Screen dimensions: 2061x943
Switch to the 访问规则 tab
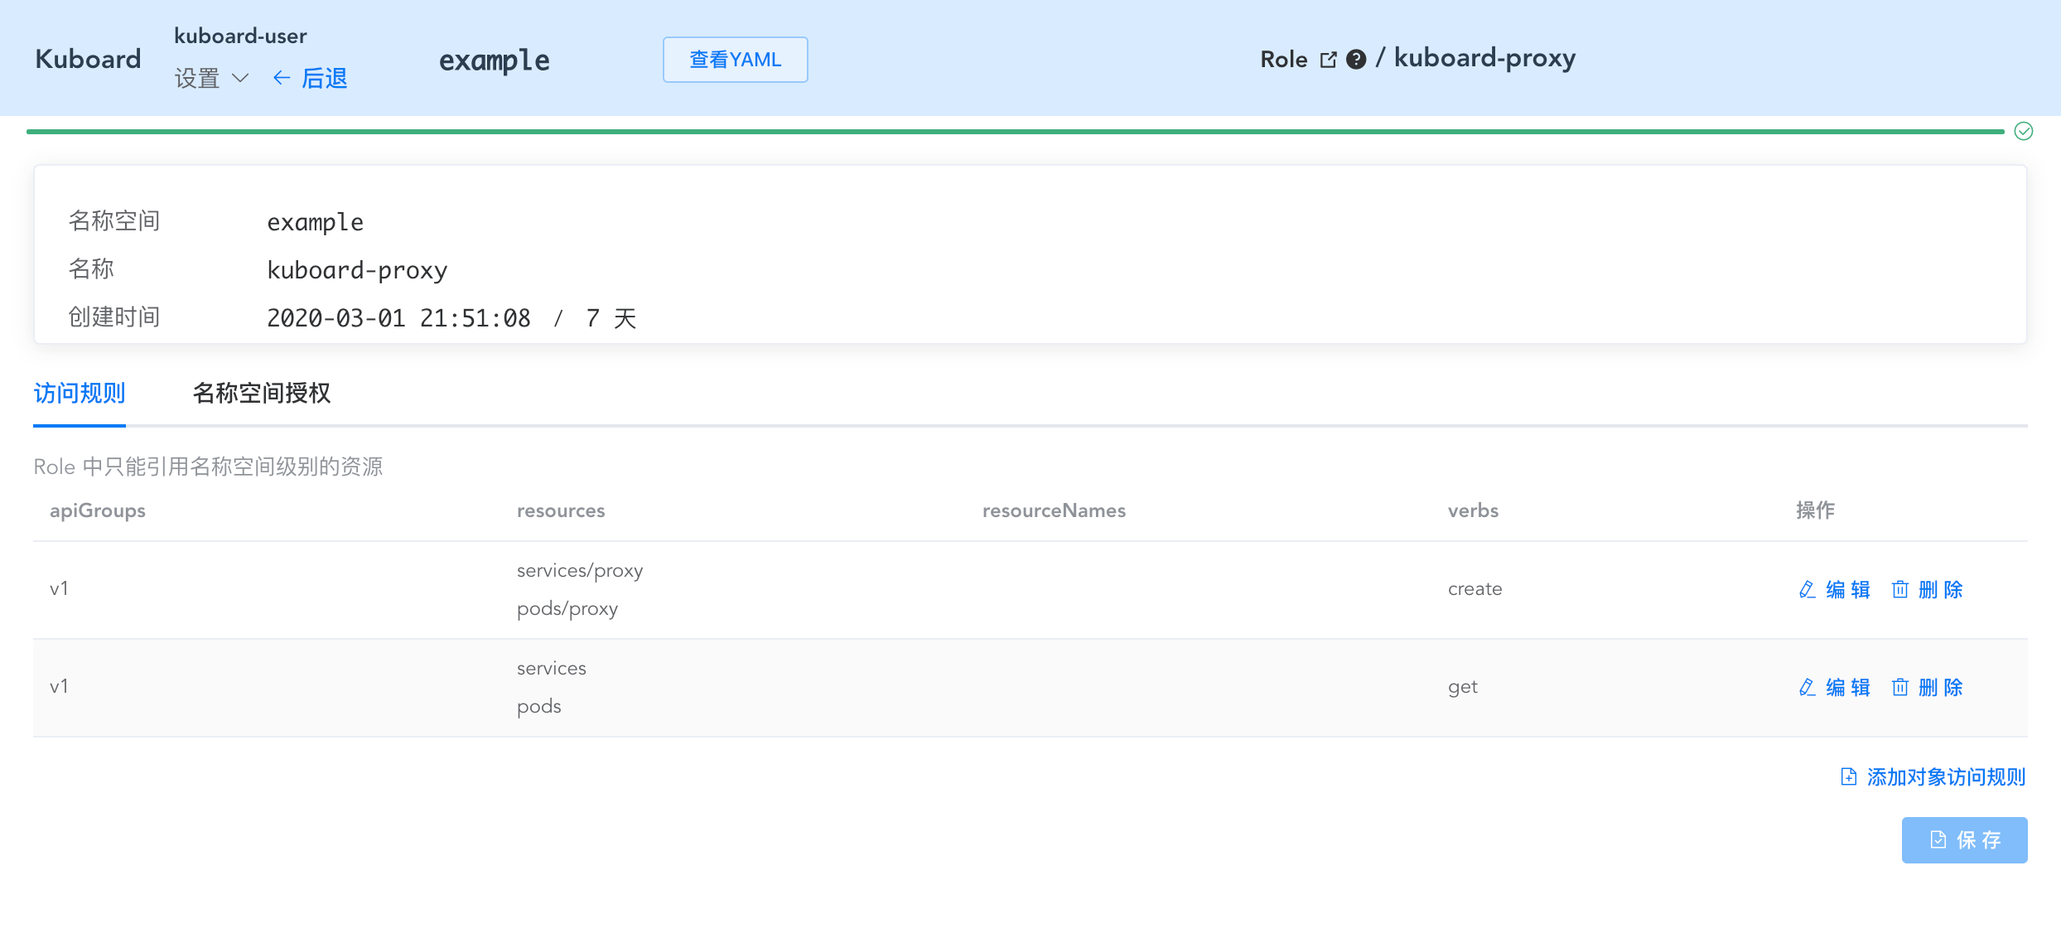[80, 393]
